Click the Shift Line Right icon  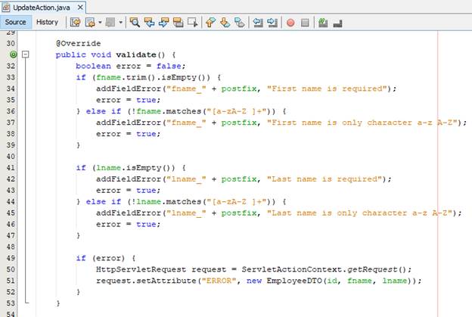[x=272, y=23]
